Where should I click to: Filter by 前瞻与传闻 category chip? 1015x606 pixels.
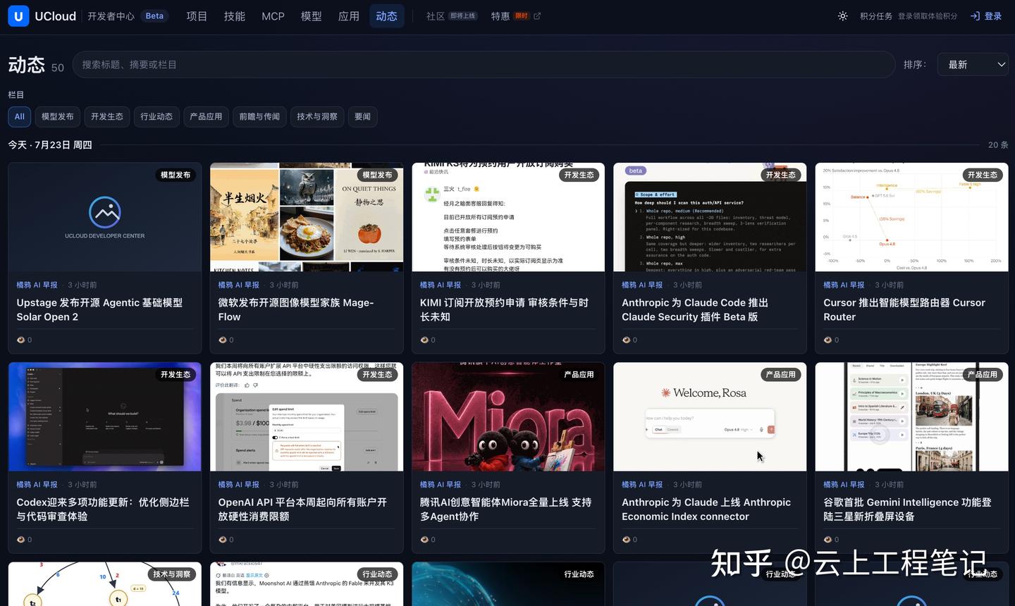coord(259,117)
